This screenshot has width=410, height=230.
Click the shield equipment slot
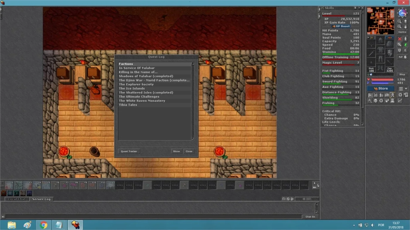tap(390, 53)
